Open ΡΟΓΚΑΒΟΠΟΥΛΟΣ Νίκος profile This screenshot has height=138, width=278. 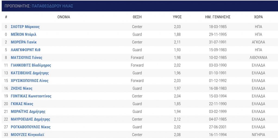(x=31, y=127)
